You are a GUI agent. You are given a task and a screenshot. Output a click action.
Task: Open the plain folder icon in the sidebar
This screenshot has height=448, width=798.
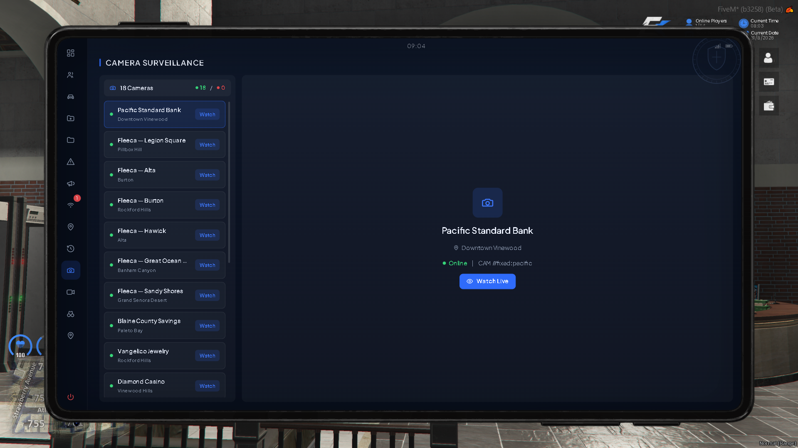[71, 140]
